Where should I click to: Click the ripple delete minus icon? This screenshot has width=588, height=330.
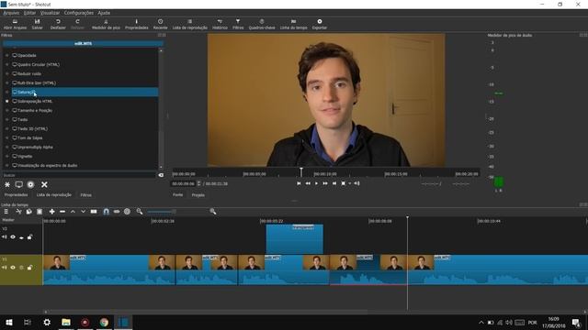coord(62,212)
